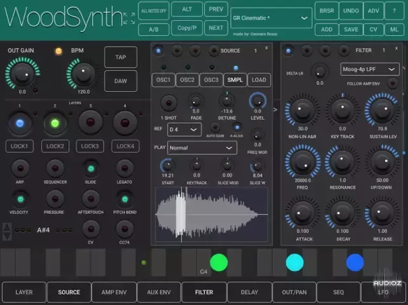Select second slot LED in Filter panel
Screen dimensions: 408x305
tap(306, 51)
